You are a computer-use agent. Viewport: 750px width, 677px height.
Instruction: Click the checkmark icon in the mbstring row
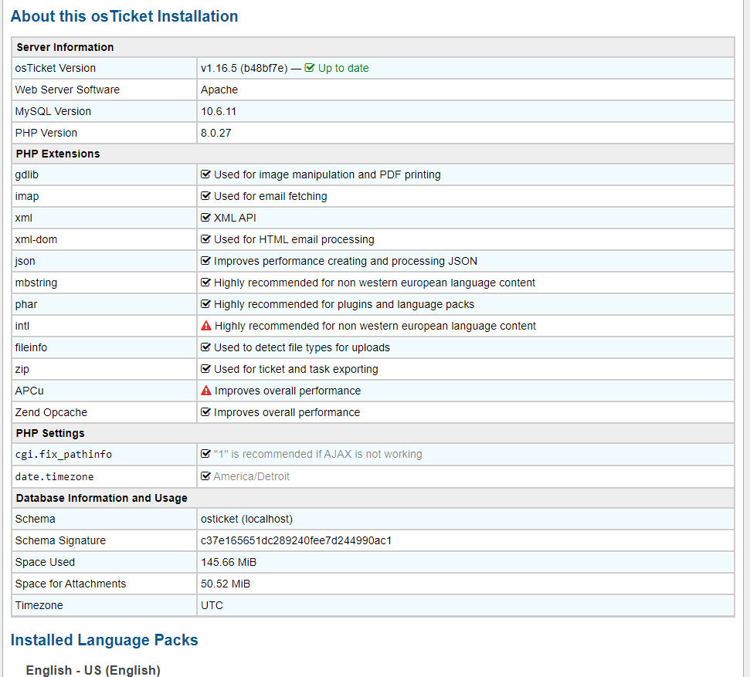pos(205,283)
